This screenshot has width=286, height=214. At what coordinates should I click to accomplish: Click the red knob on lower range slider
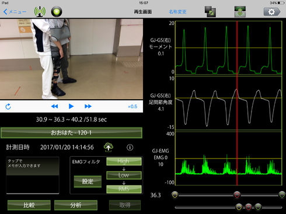tap(249, 207)
